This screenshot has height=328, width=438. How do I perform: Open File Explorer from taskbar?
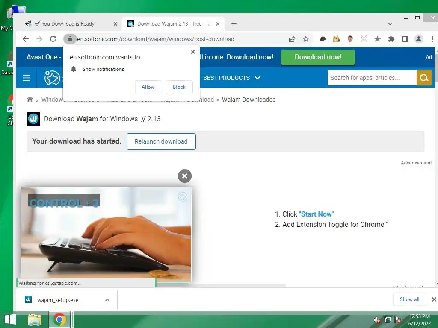tap(35, 319)
